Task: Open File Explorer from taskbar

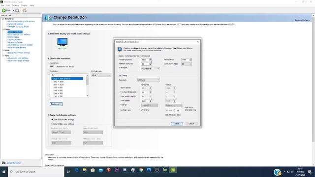Action: (85, 170)
